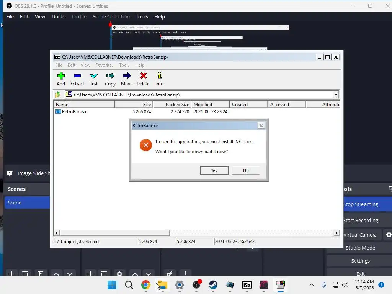Move scene up with arrow
Viewport: 392px width, 294px height.
point(56,273)
